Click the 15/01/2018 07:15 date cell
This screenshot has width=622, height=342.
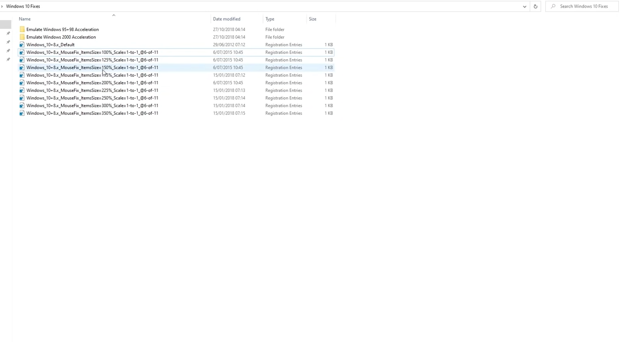[x=229, y=113]
